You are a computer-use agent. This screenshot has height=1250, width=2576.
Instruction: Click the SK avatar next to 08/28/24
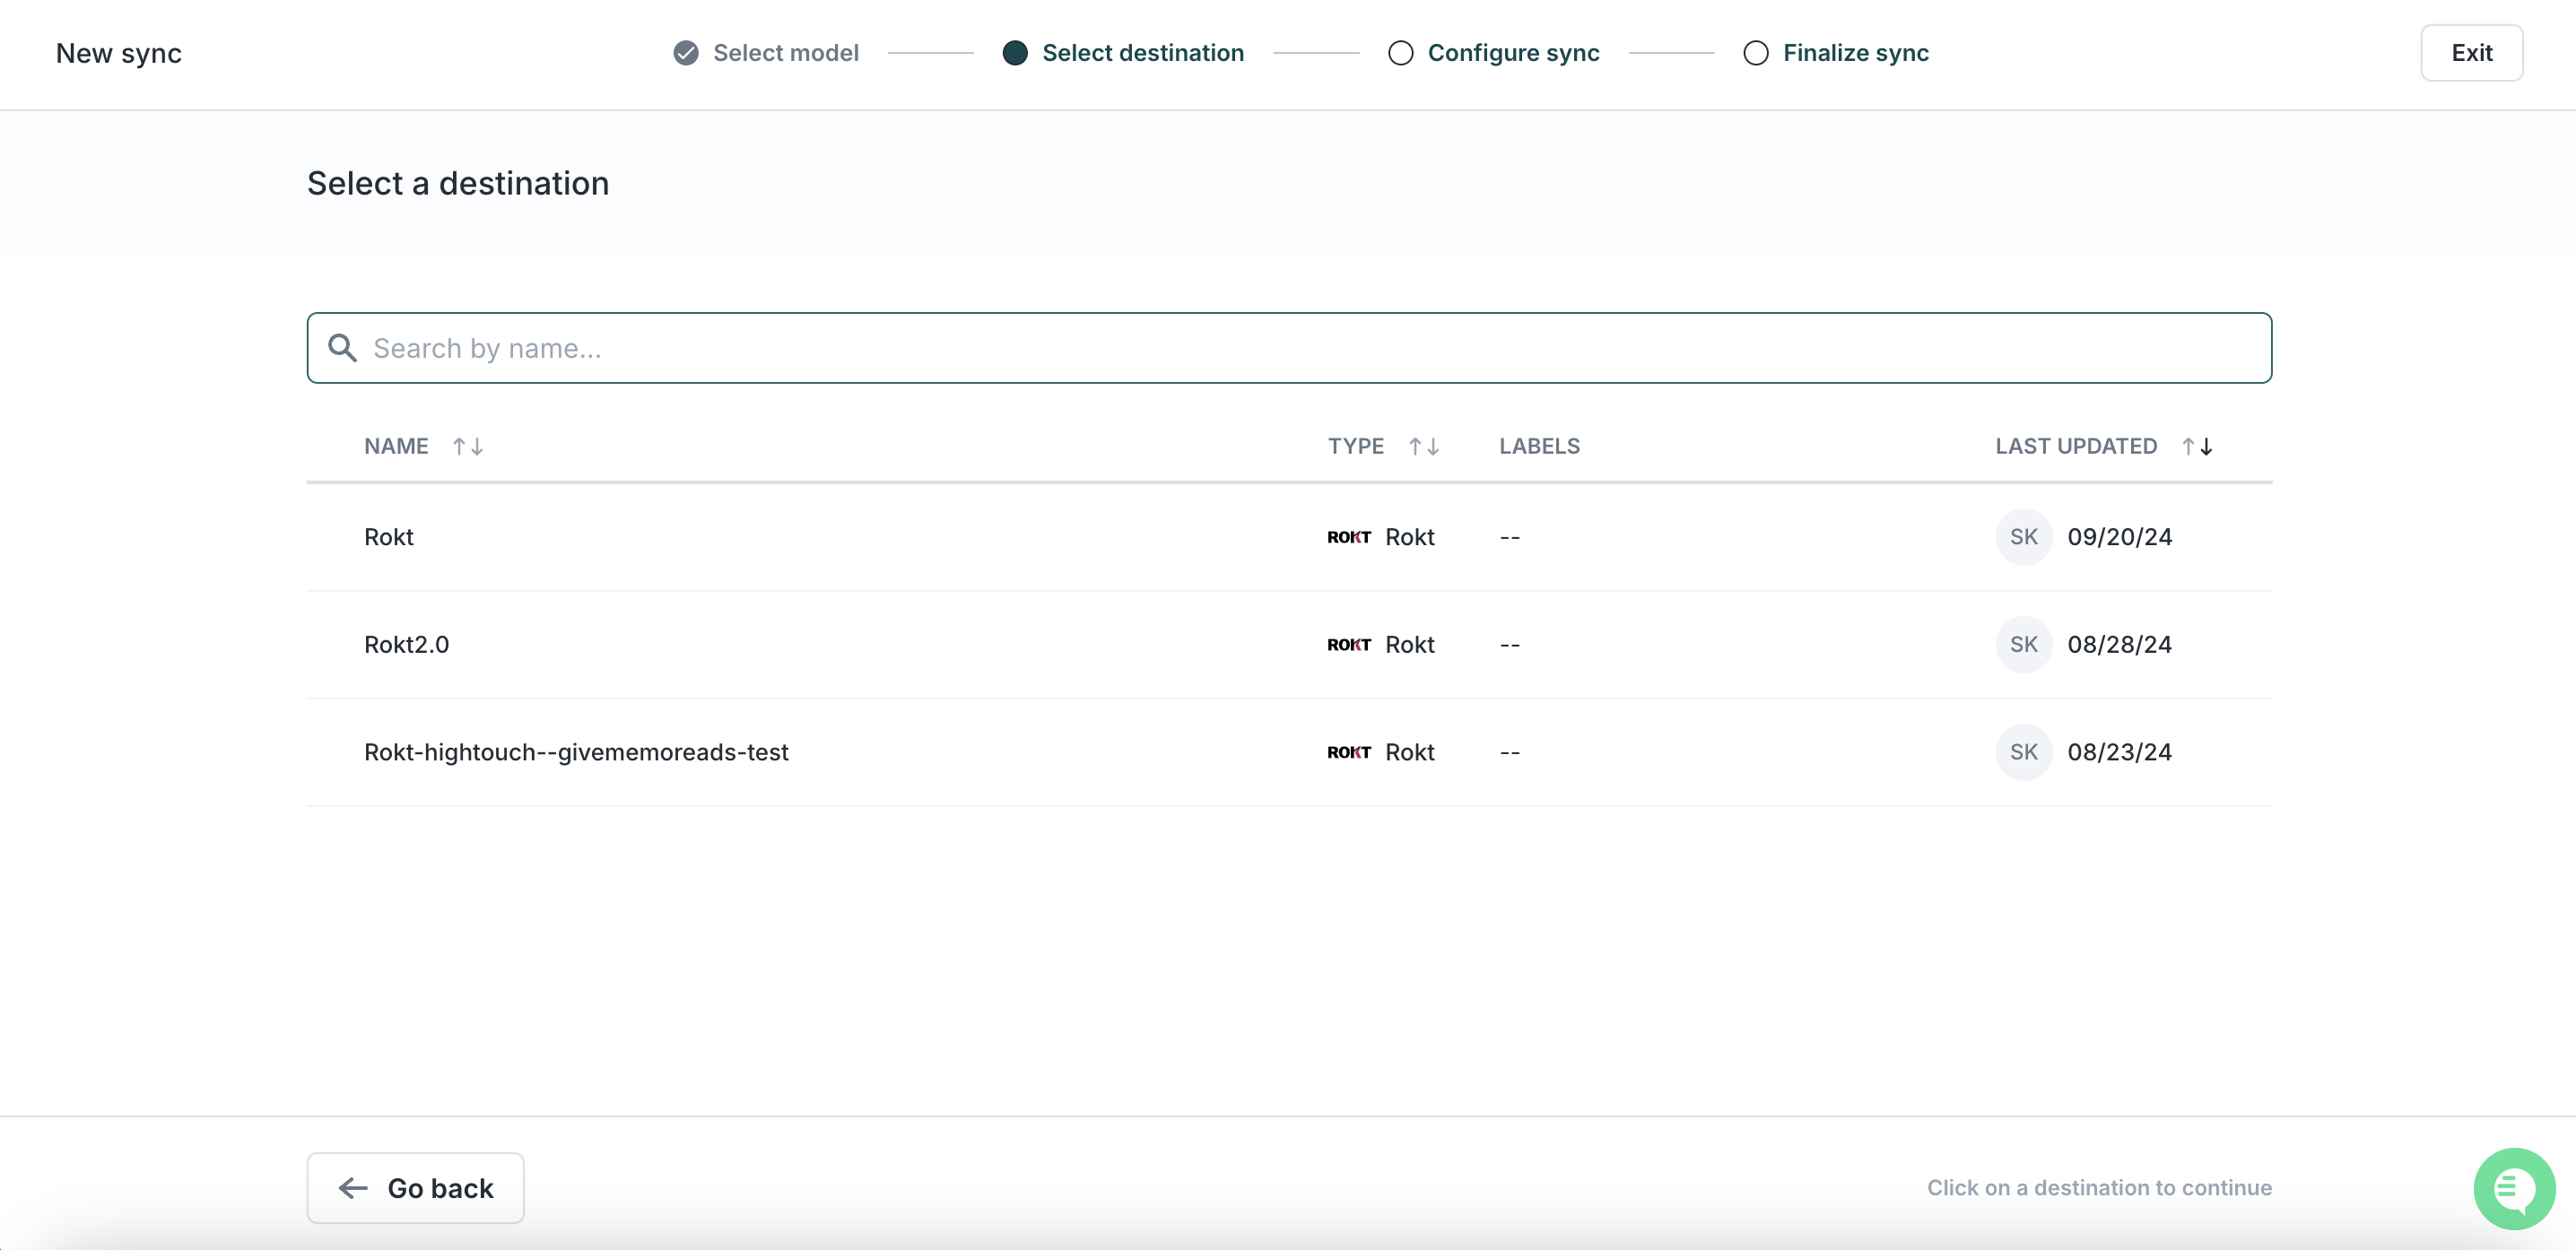click(x=2024, y=645)
